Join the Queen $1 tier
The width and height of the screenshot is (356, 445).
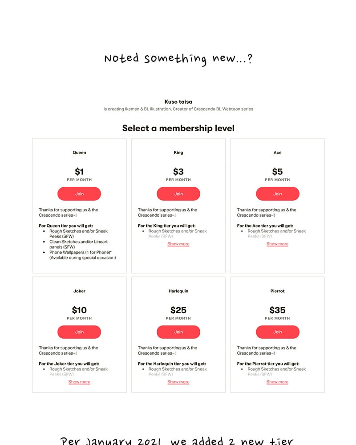click(x=79, y=194)
